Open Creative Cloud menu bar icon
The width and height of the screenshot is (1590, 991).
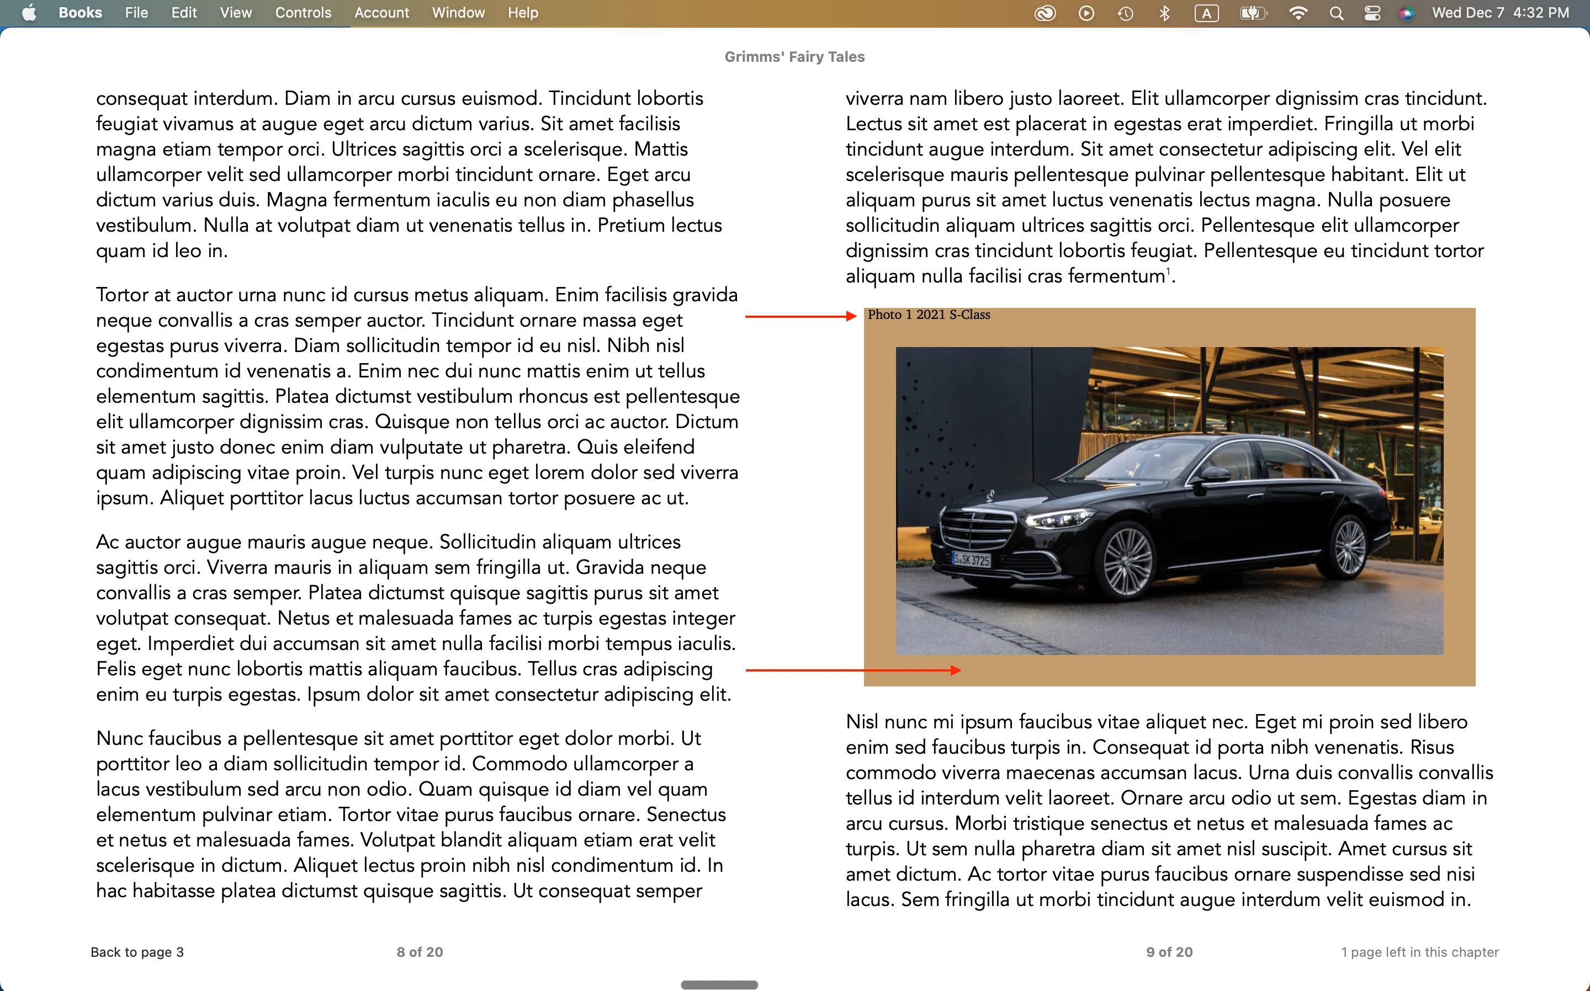click(x=1045, y=13)
